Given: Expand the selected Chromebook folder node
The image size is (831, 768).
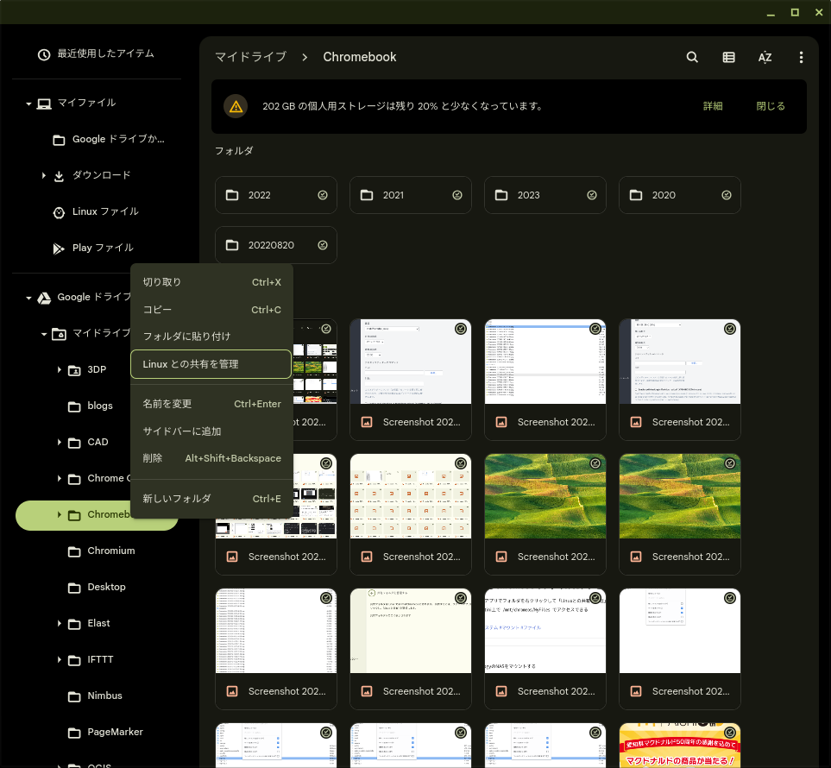Looking at the screenshot, I should (x=59, y=514).
